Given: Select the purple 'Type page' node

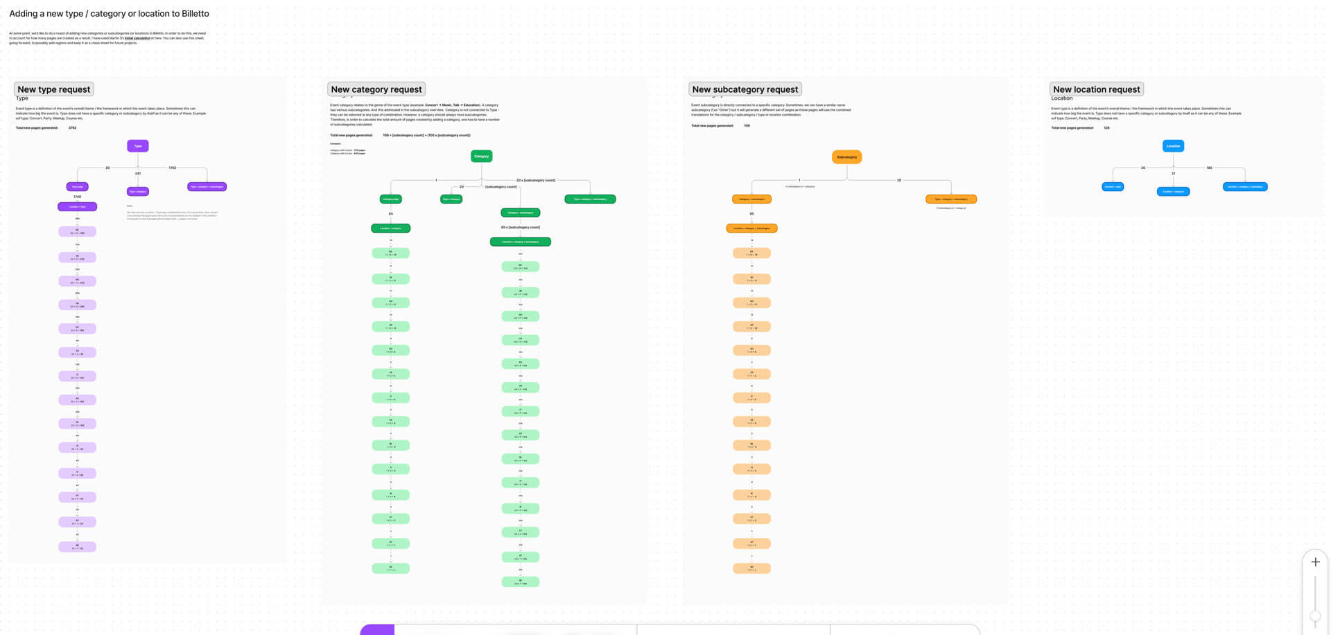Looking at the screenshot, I should point(77,187).
